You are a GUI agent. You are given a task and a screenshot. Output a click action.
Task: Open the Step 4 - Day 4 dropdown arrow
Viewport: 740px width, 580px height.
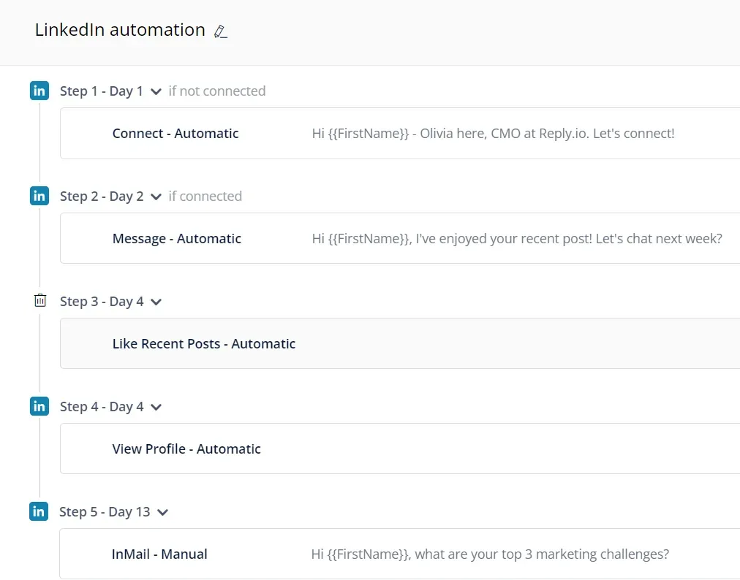(x=156, y=408)
